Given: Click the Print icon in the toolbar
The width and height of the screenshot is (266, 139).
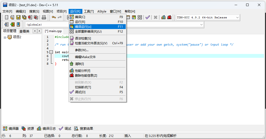Looking at the screenshot, I should click(x=44, y=17).
